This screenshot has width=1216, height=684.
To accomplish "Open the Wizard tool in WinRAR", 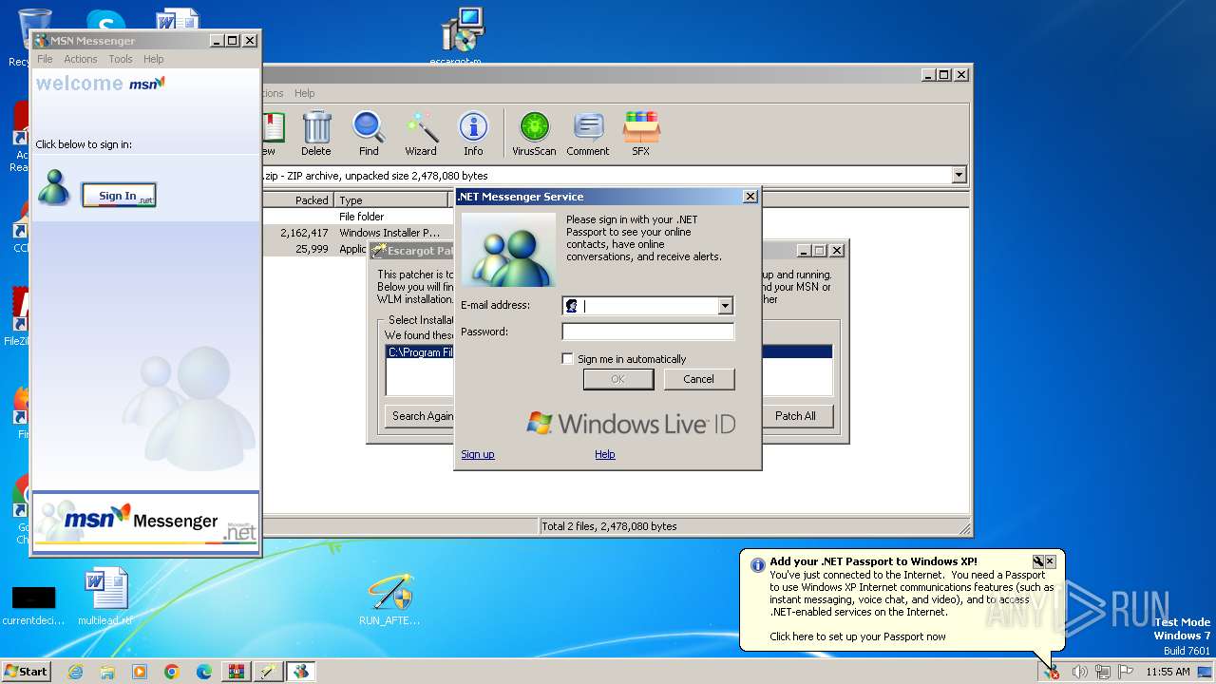I will pos(421,133).
